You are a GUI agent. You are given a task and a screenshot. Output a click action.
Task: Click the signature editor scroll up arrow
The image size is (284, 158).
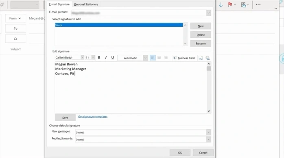click(209, 64)
